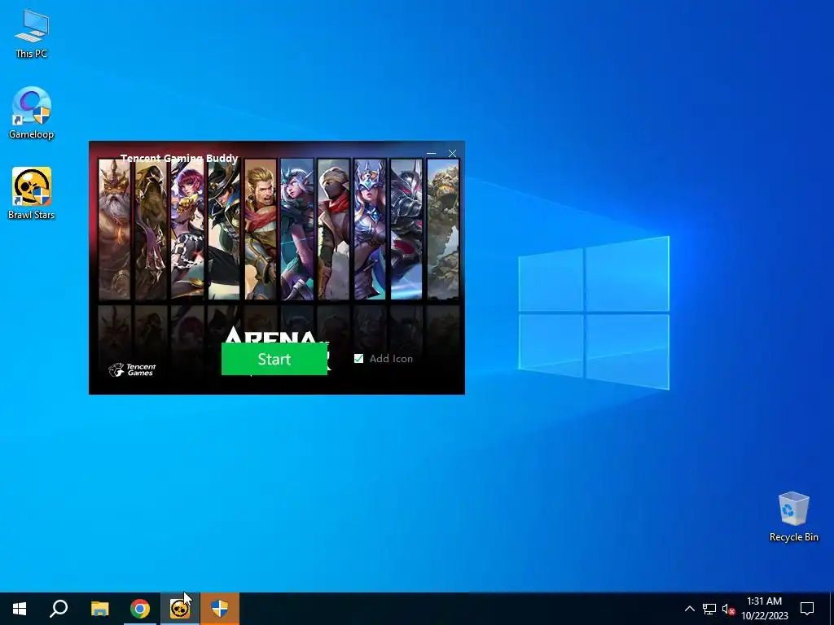Click the Tencent Games logo
The width and height of the screenshot is (834, 625).
(132, 369)
